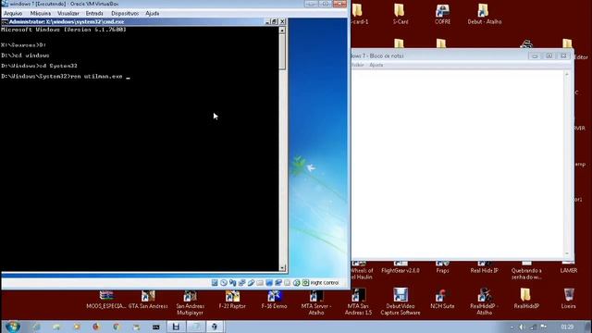Click the network adapters status icon
Image resolution: width=592 pixels, height=333 pixels.
[241, 283]
